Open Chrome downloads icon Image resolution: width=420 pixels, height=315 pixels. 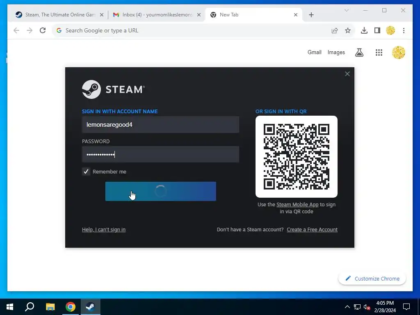pyautogui.click(x=364, y=30)
